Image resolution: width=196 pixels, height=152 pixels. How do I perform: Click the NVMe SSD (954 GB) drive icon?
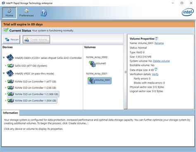click(10, 101)
